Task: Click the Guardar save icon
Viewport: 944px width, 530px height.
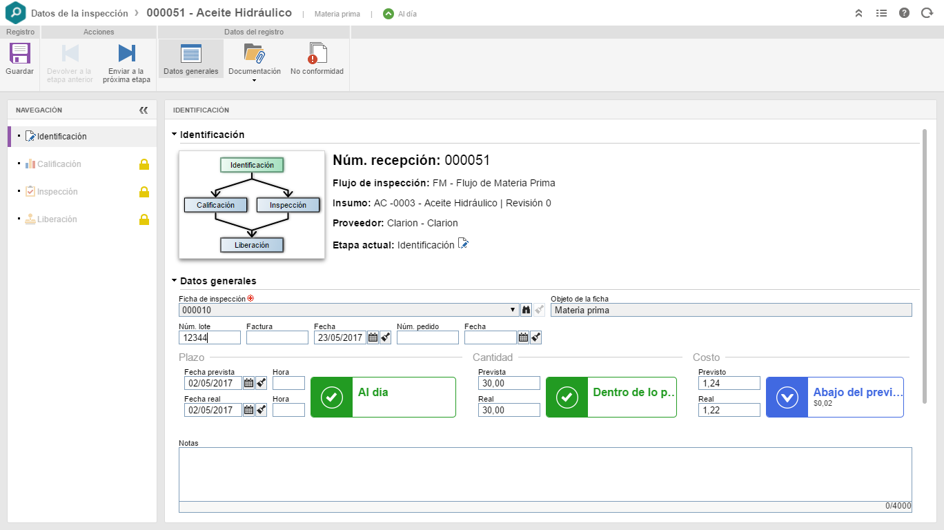Action: (x=19, y=54)
